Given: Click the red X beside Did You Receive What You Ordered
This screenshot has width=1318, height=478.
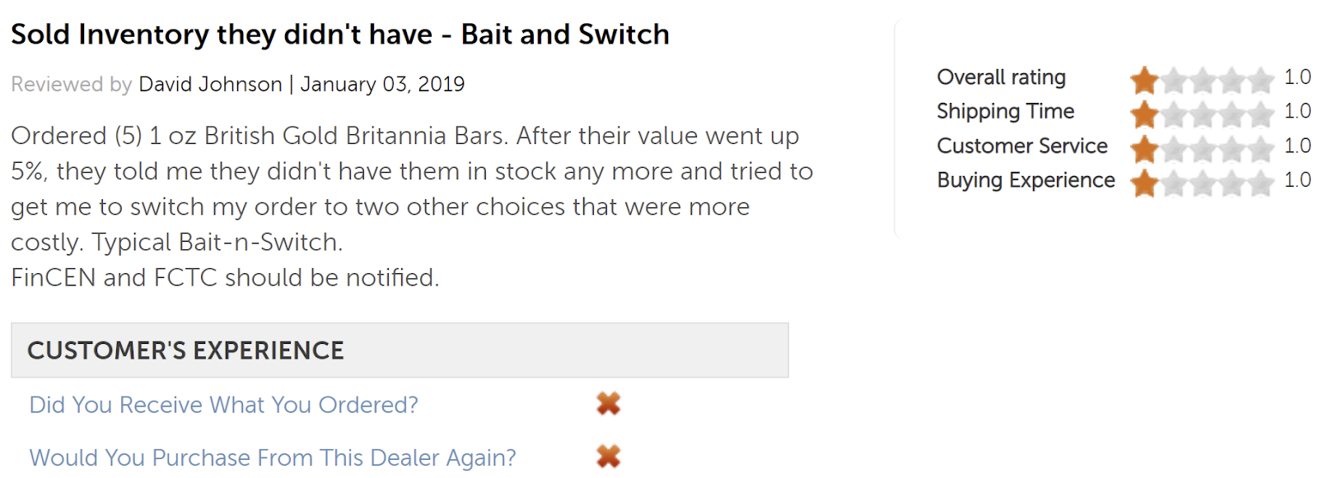Looking at the screenshot, I should pyautogui.click(x=608, y=403).
